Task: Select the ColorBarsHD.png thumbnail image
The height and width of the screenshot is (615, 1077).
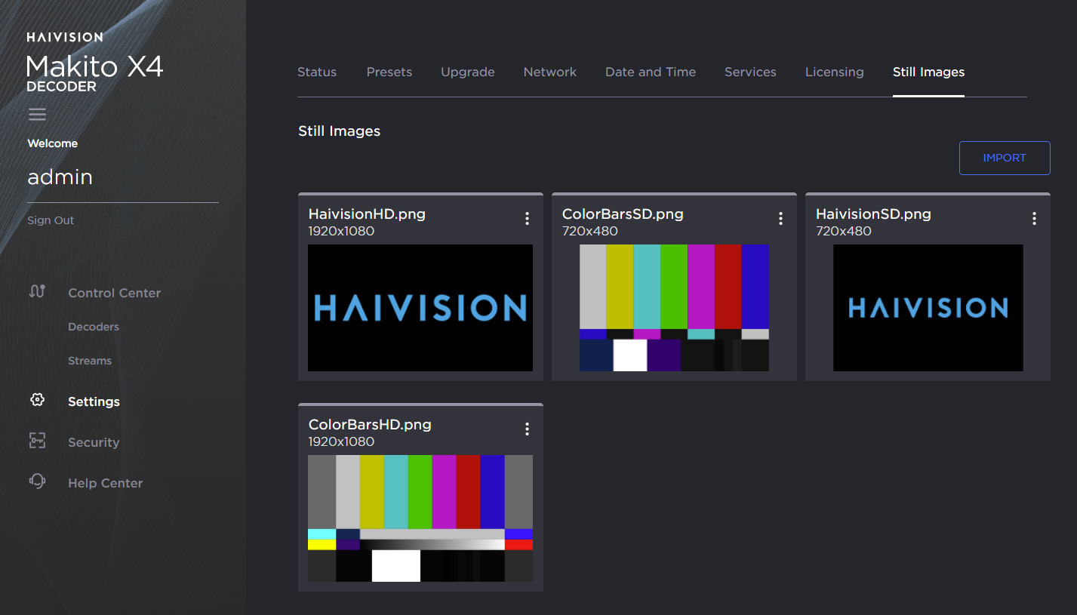Action: [x=420, y=518]
